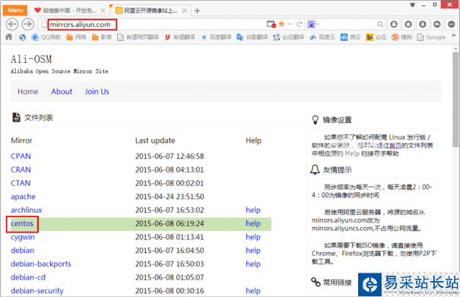Screen dimensions: 460x297
Task: Click the Home navigation link
Action: pos(28,91)
